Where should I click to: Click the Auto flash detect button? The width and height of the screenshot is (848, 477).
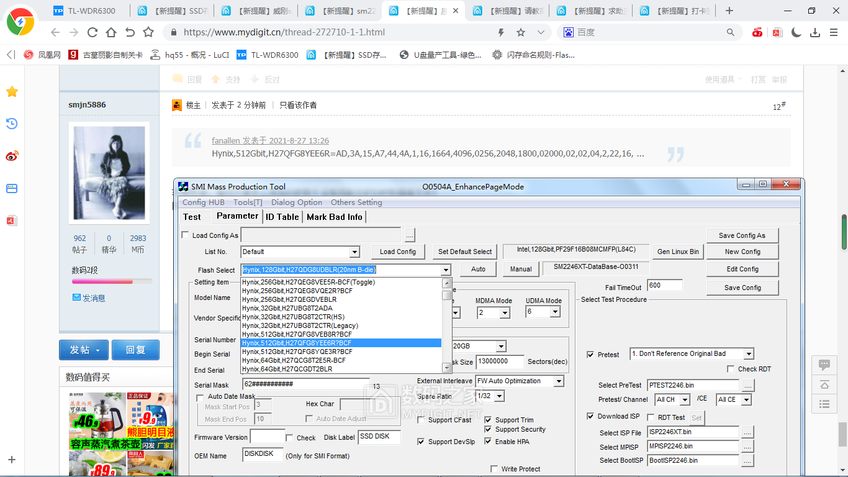click(478, 269)
